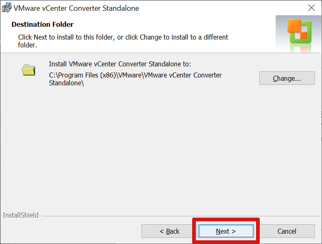
Task: Click the faded logo reflection below the logo
Action: (x=301, y=49)
